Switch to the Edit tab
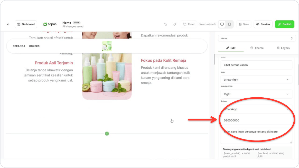299x168 pixels. point(231,48)
